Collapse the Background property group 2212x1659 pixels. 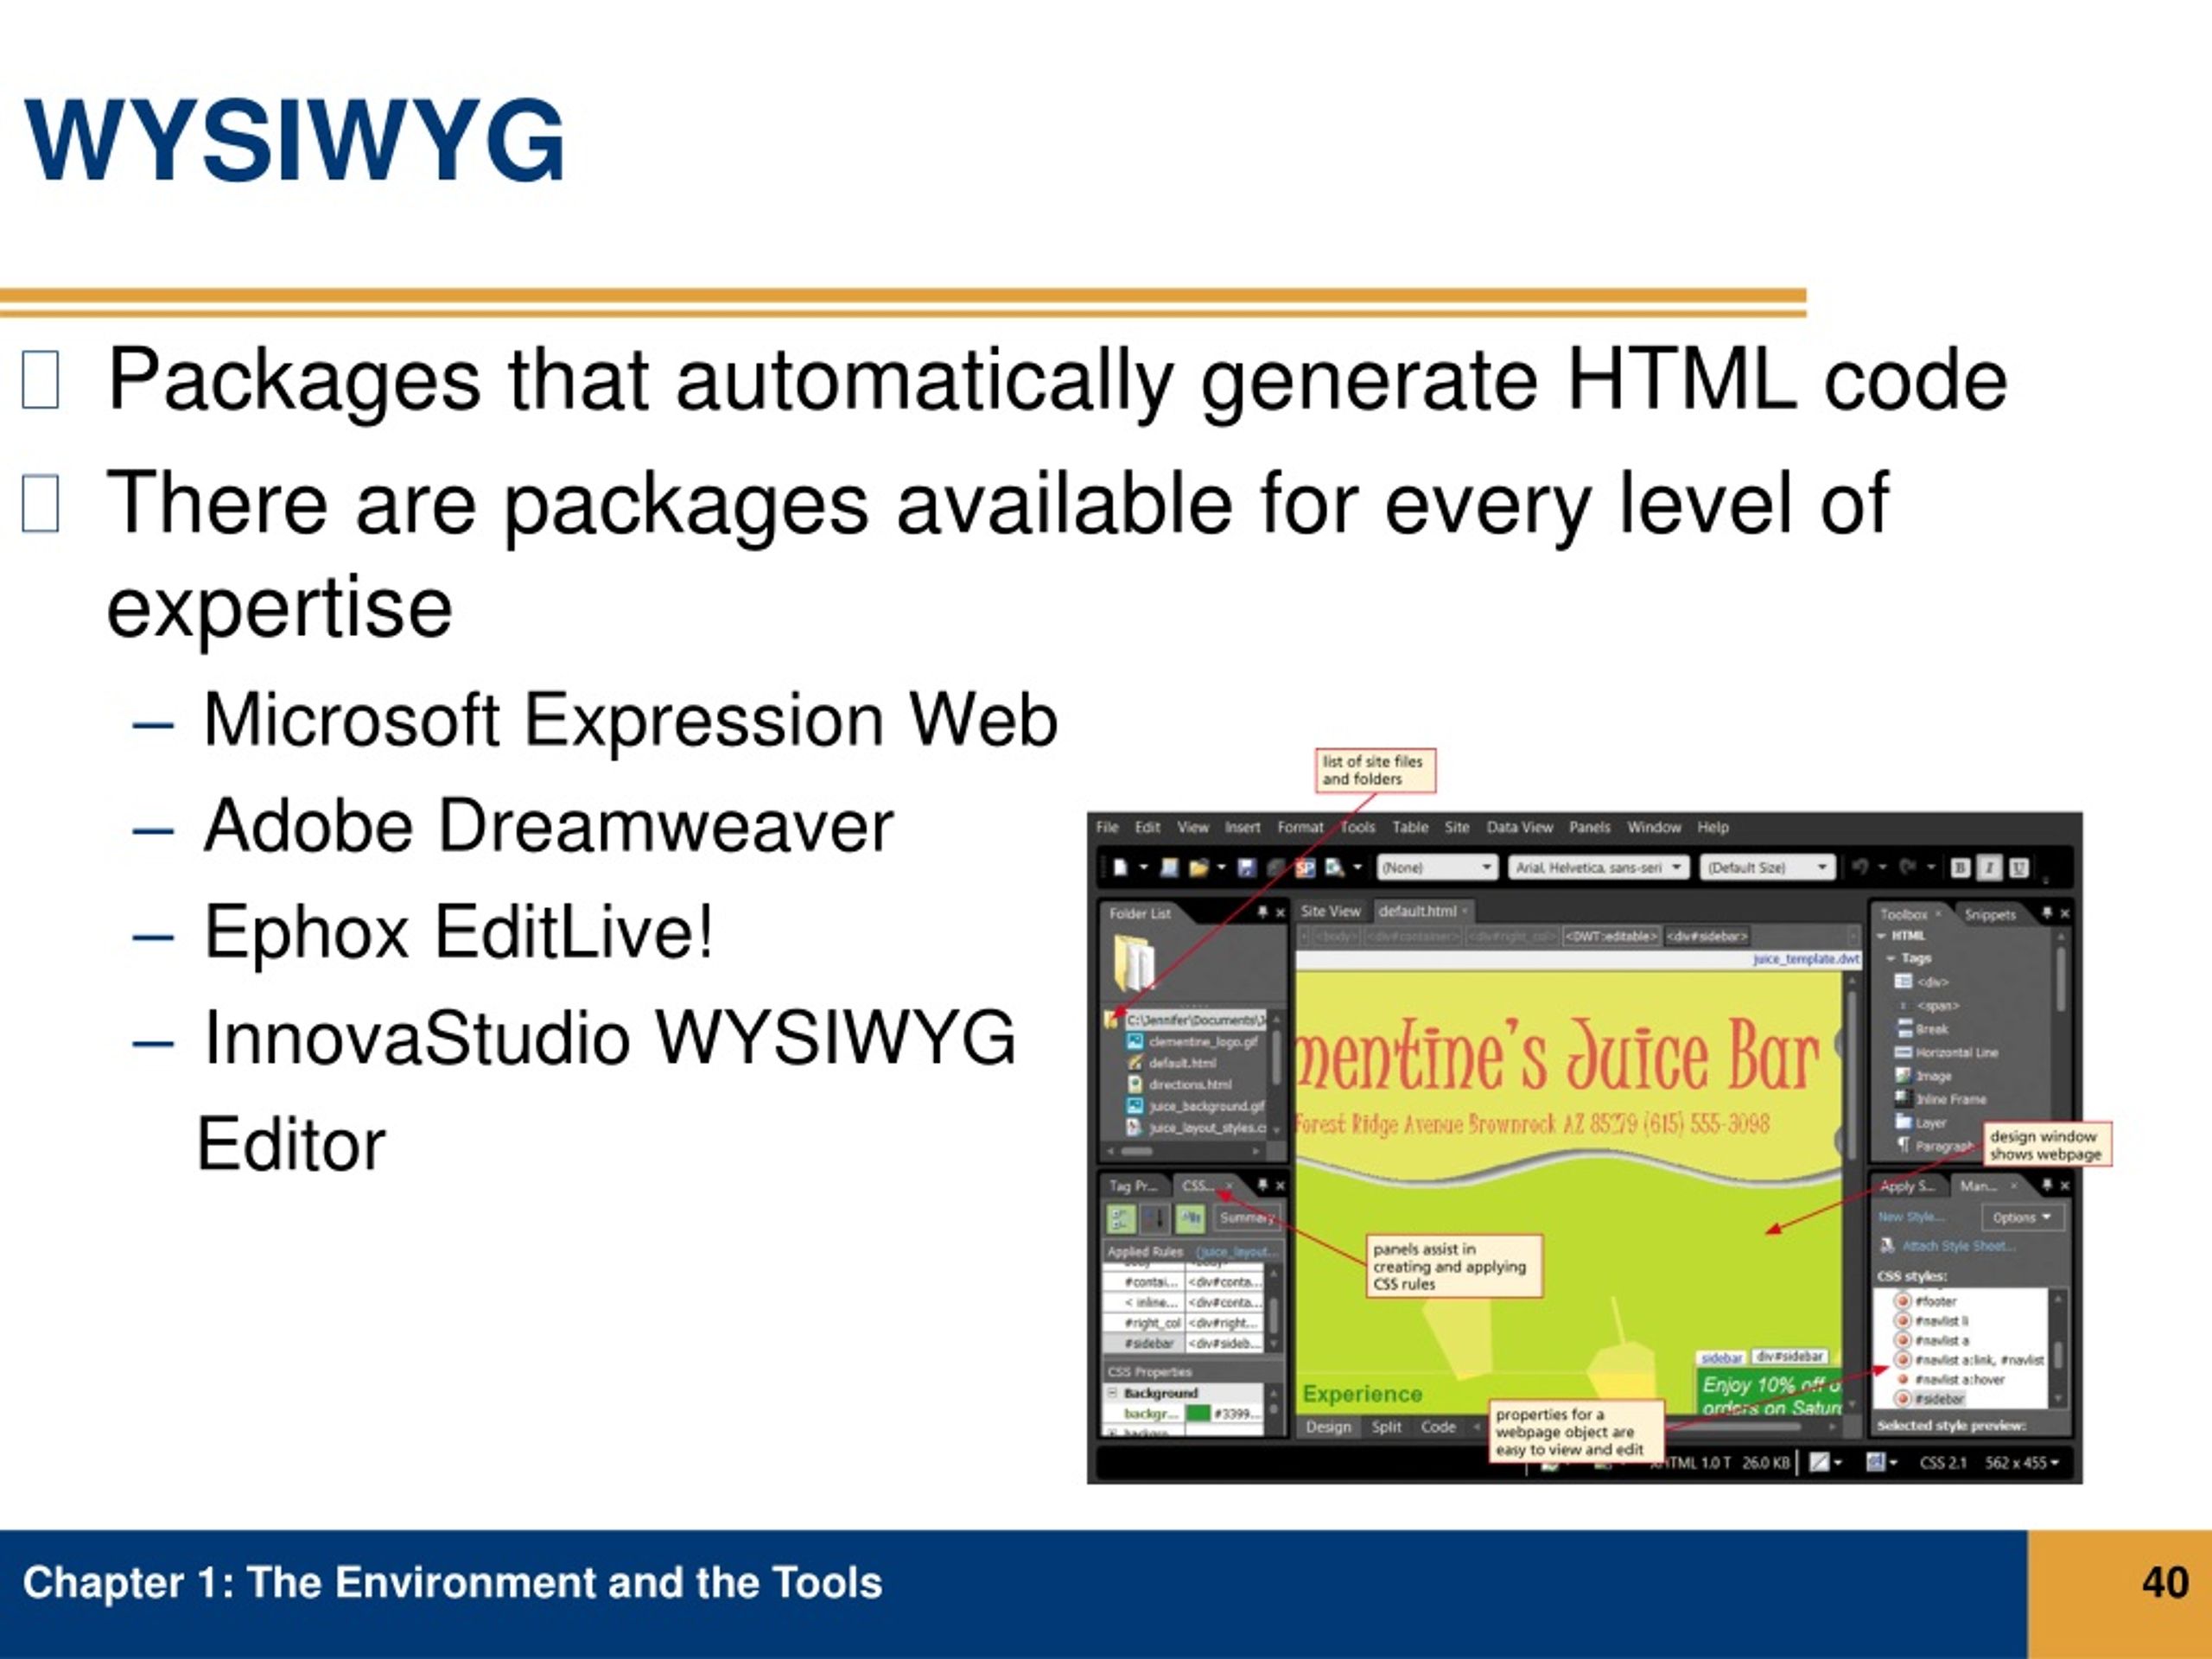point(1112,1393)
